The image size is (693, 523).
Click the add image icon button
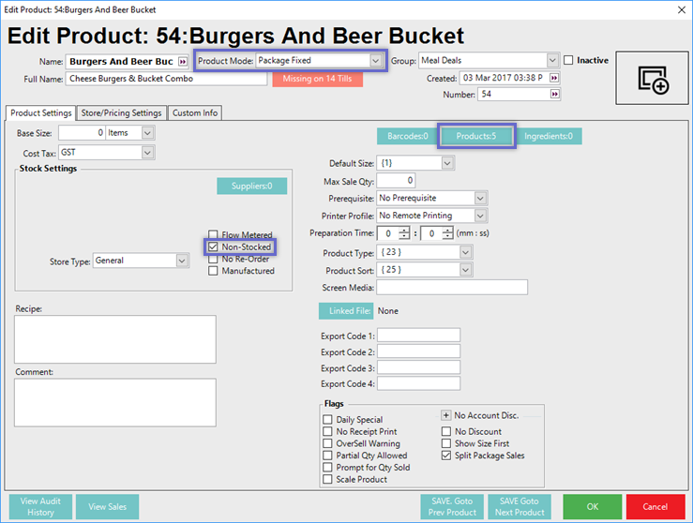pyautogui.click(x=653, y=80)
